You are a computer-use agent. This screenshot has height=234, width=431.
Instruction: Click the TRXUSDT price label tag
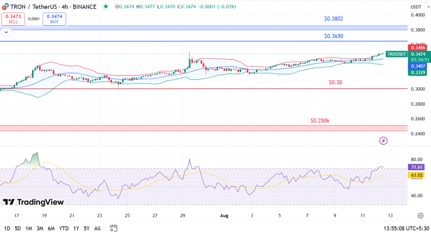pyautogui.click(x=396, y=54)
